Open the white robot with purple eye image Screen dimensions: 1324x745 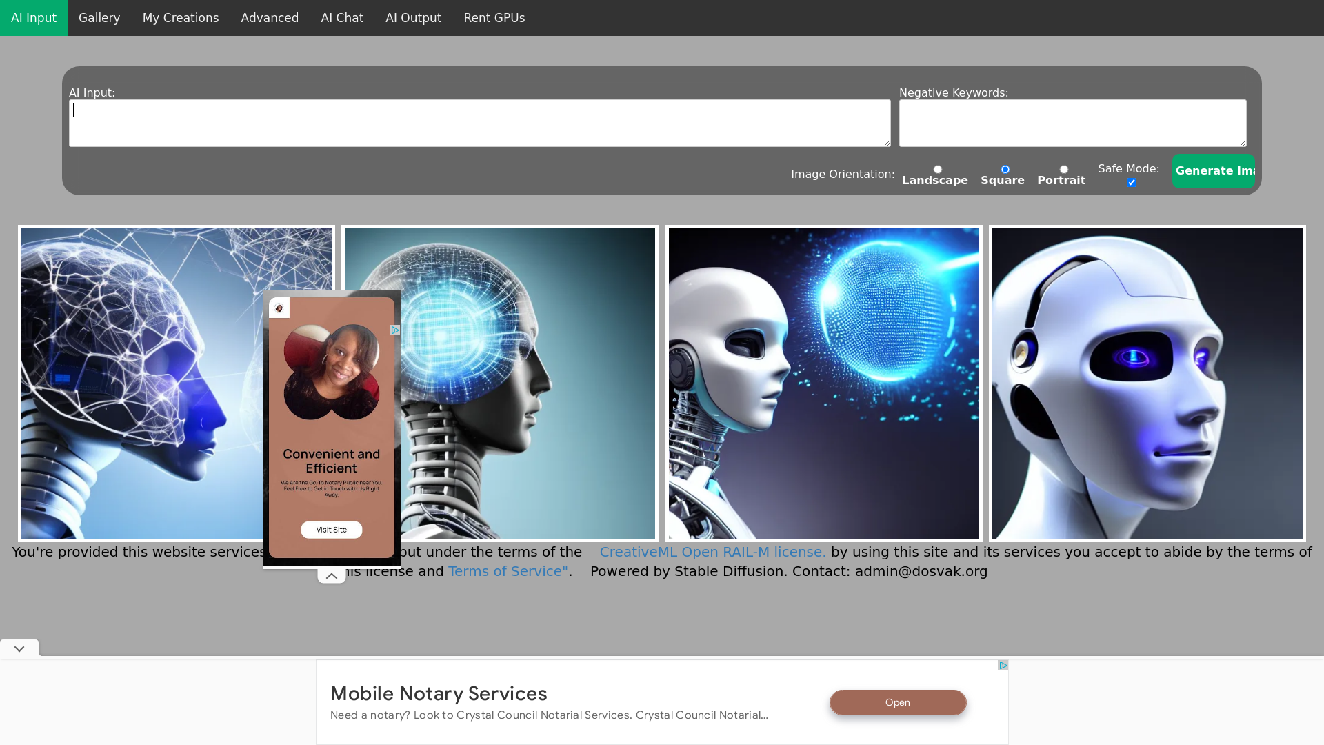pos(1147,384)
